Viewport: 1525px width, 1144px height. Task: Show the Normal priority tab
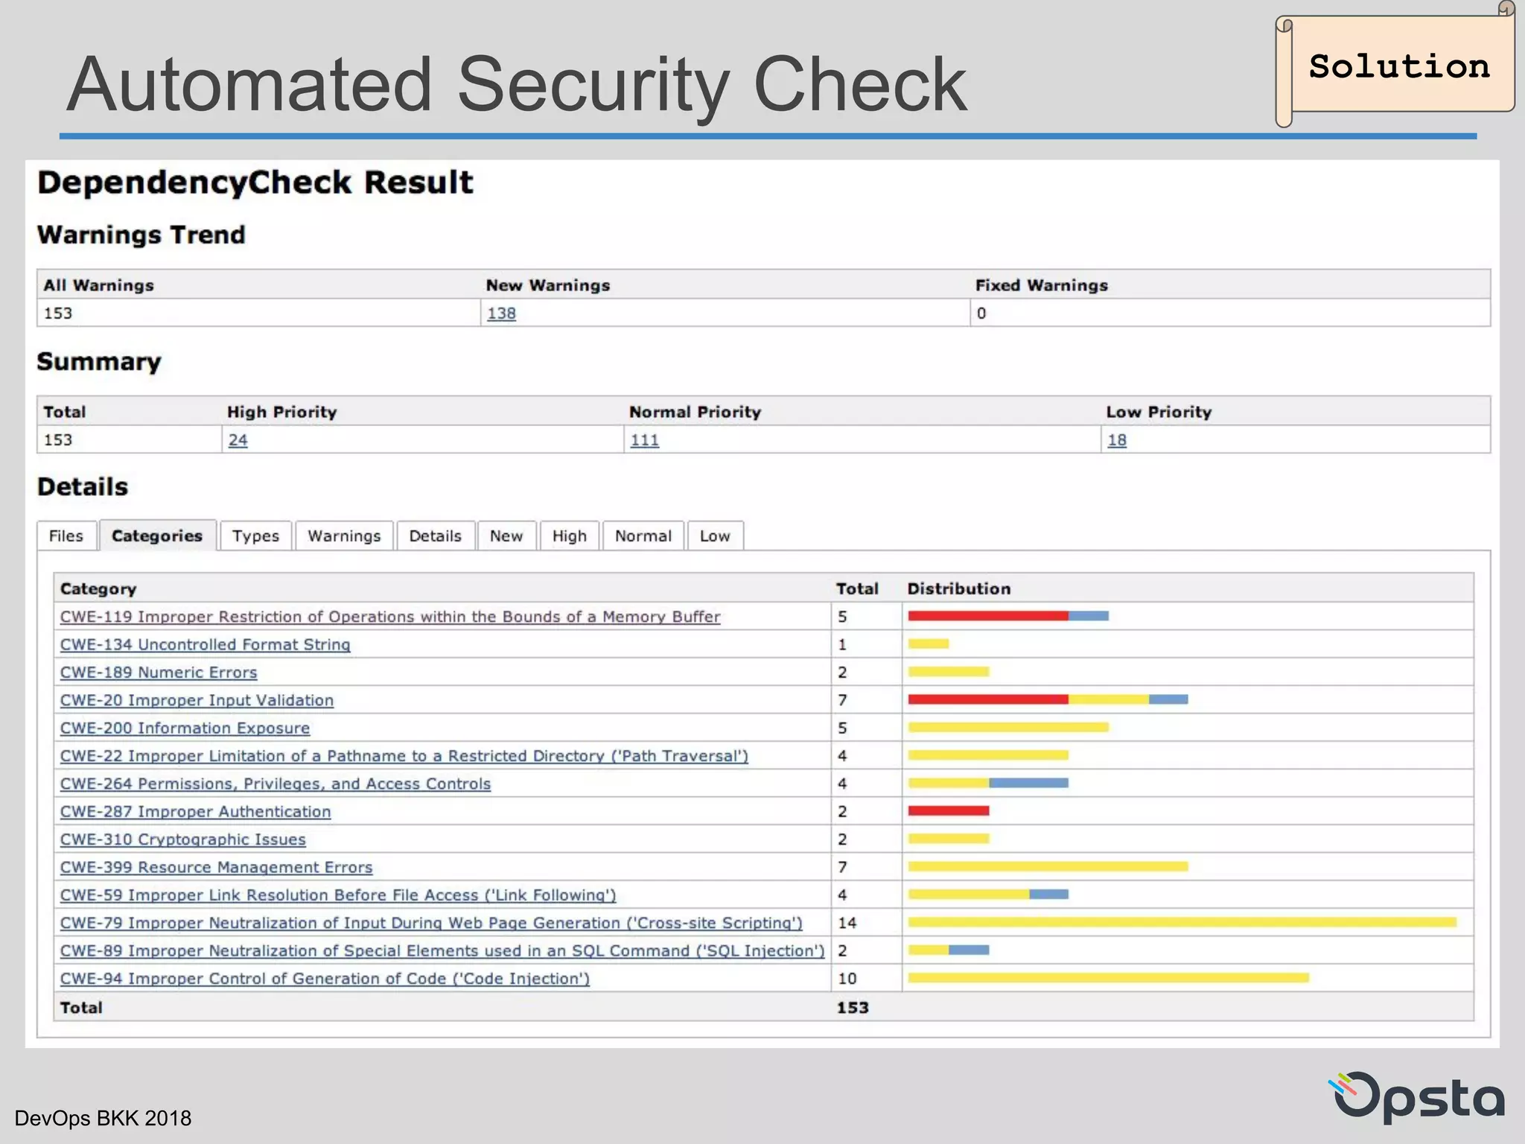(x=643, y=536)
